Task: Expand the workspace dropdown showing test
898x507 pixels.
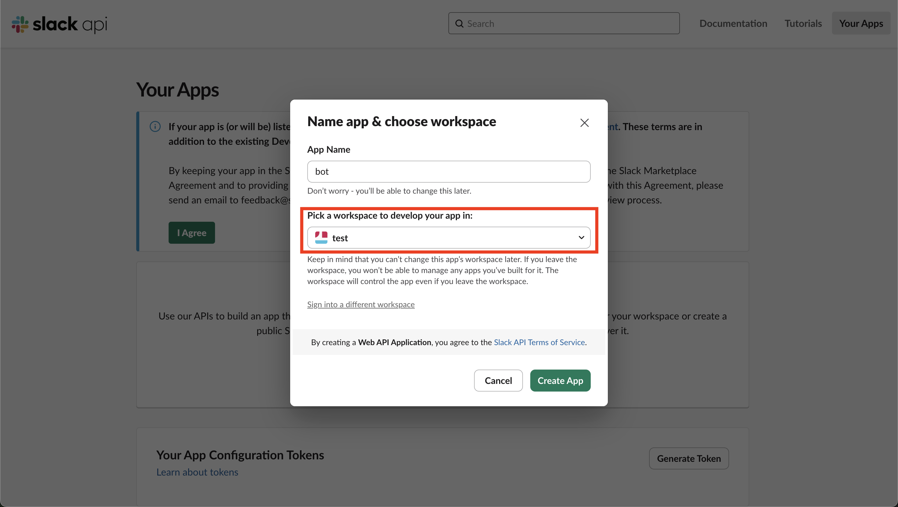Action: click(x=449, y=237)
